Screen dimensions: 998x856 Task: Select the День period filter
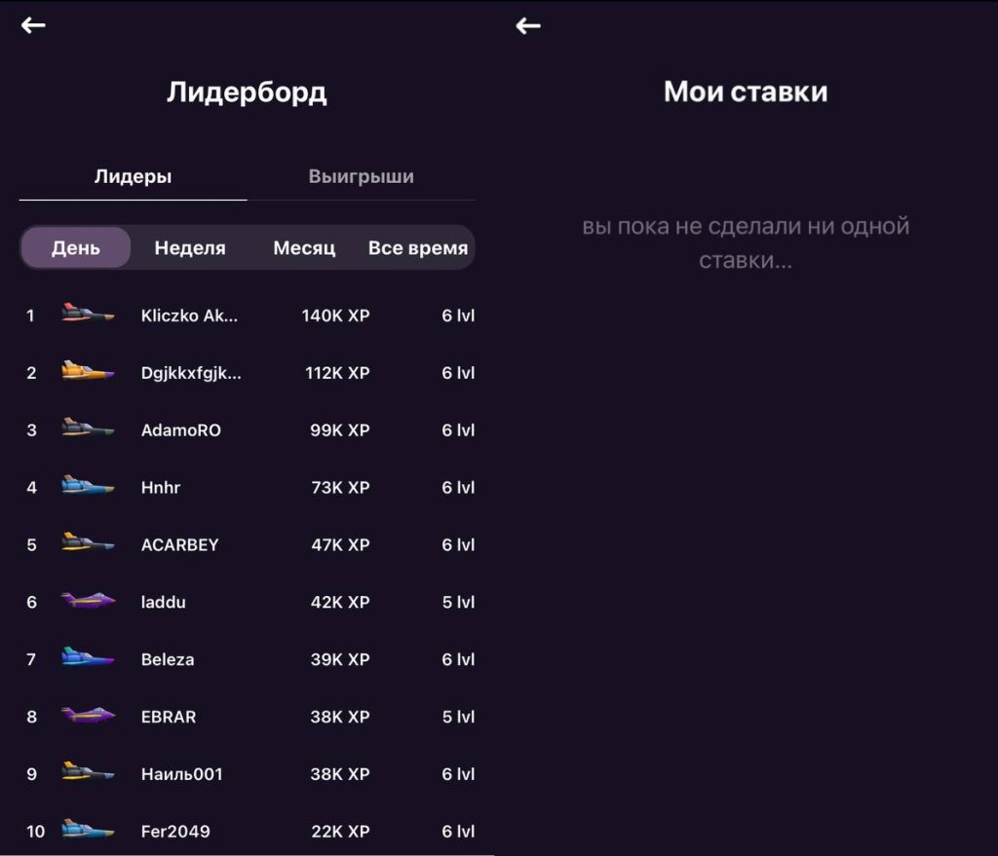click(76, 248)
